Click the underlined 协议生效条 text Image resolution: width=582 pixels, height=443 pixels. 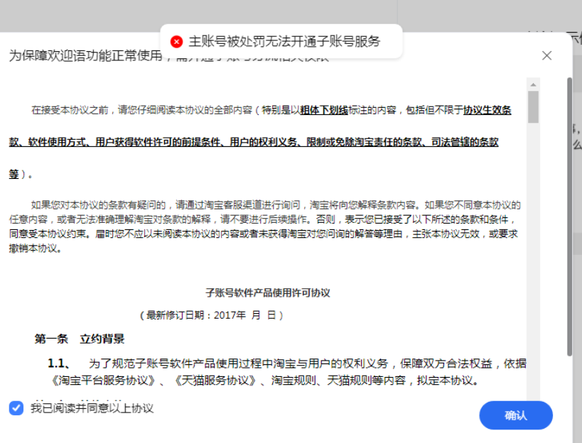pos(487,110)
